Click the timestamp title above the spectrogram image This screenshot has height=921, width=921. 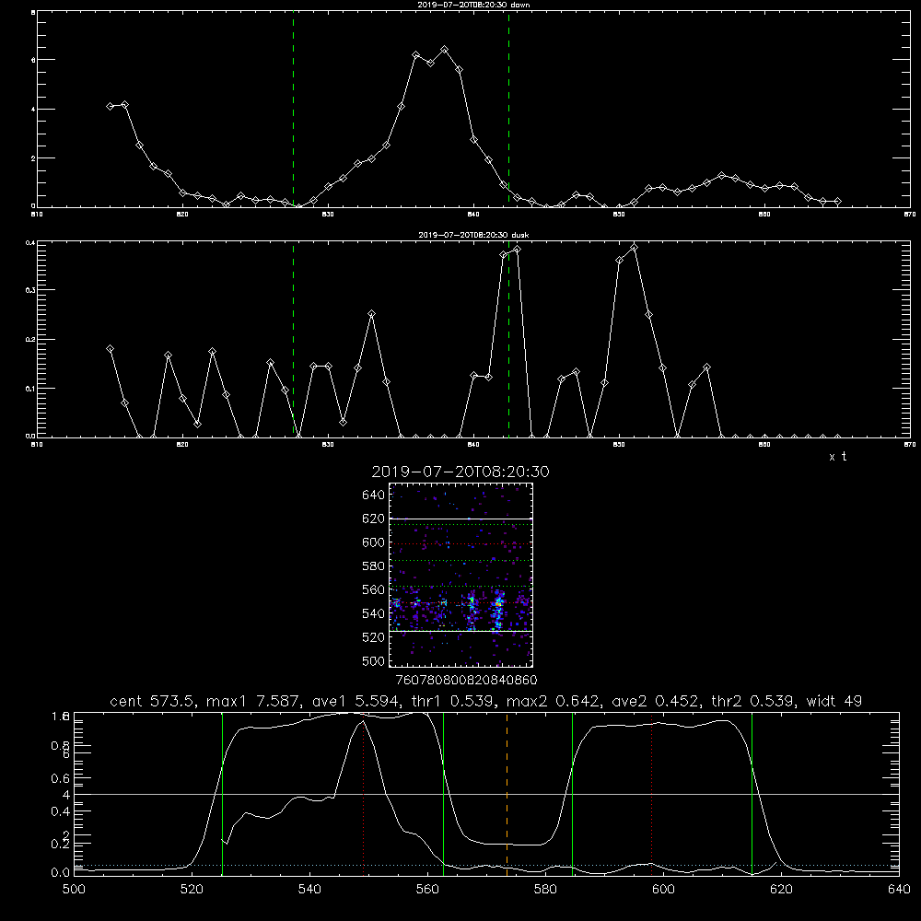(460, 472)
